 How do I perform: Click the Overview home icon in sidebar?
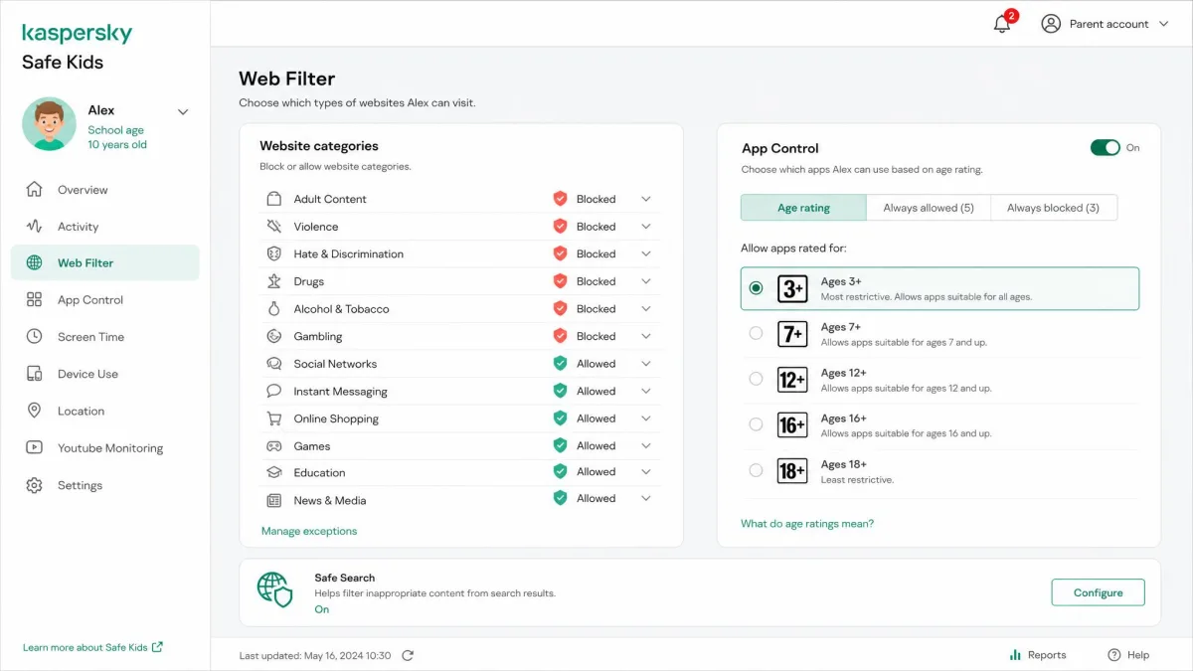coord(35,189)
